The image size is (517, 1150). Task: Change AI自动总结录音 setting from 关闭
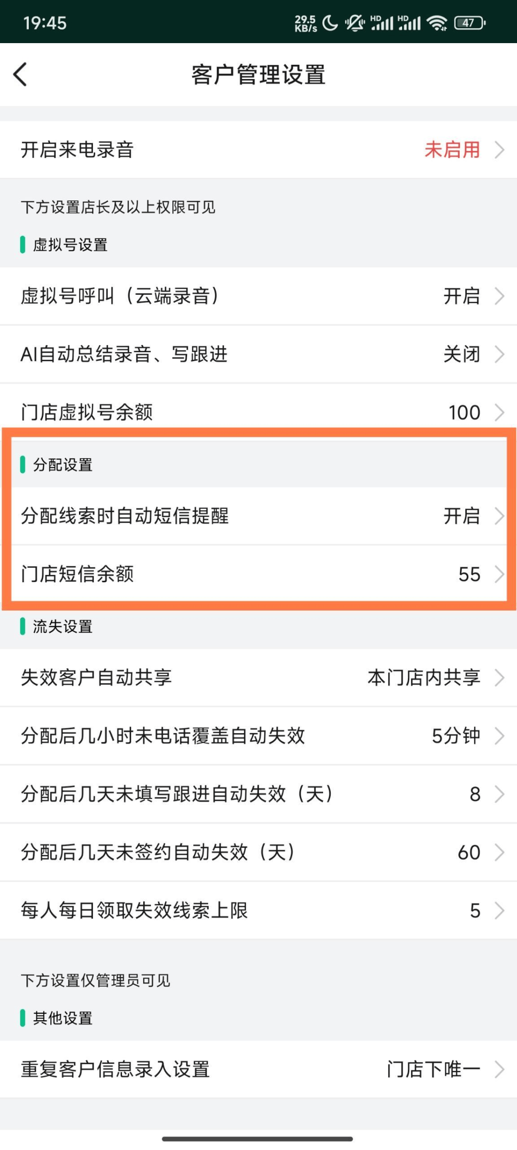461,355
